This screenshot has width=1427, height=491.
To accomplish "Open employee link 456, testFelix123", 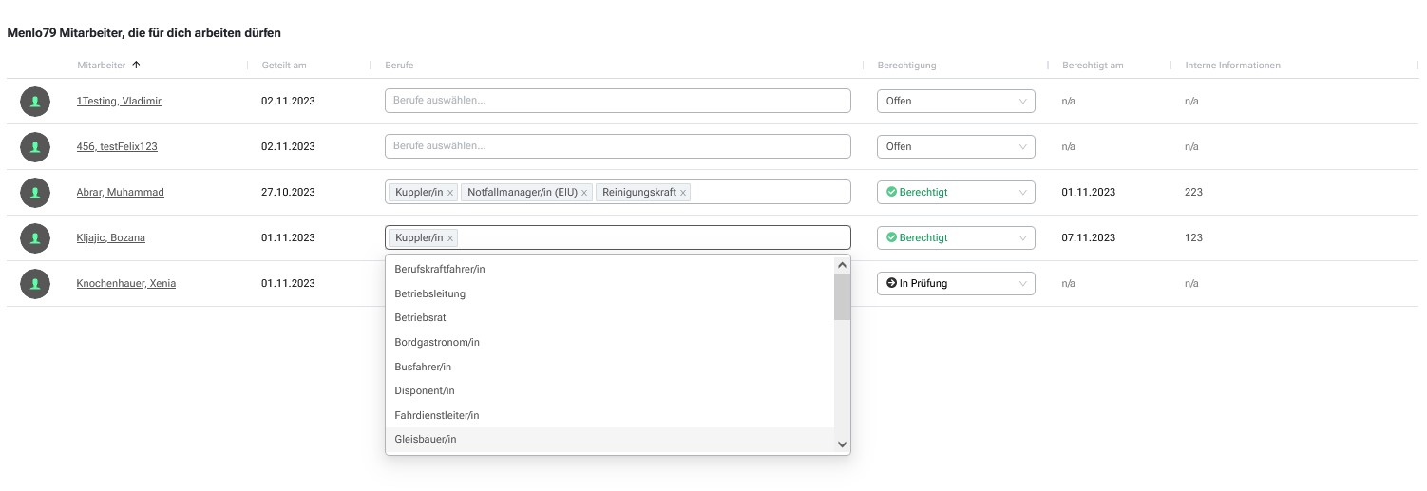I will pos(117,146).
